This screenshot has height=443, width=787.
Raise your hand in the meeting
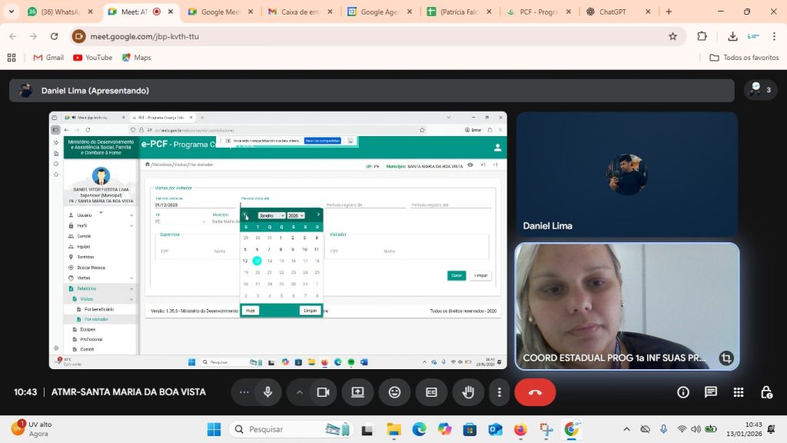[x=467, y=392]
